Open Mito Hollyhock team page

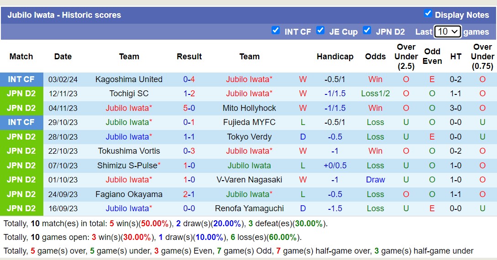[249, 108]
